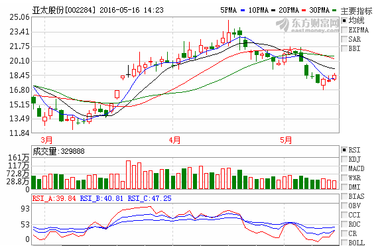Click the RSI_B:40.81 value
The image size is (382, 246).
[101, 198]
